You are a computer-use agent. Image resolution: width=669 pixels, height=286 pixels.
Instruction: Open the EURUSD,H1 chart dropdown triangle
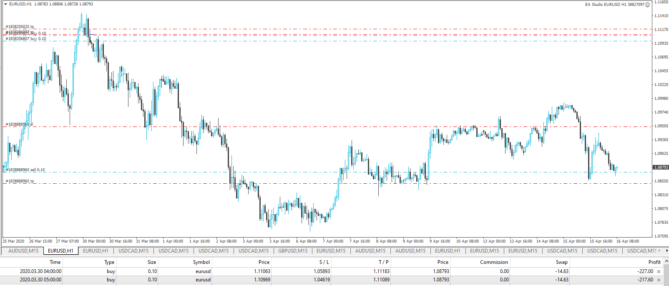point(6,4)
